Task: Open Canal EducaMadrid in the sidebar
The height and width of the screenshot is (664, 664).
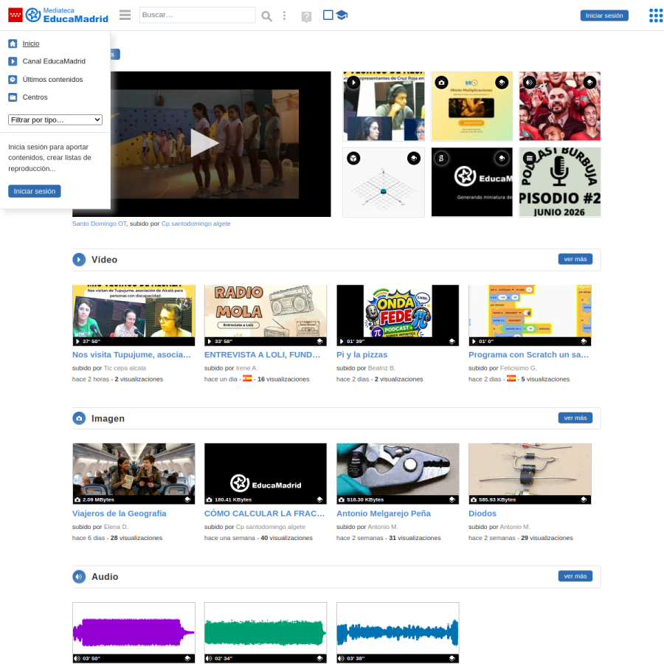Action: coord(54,61)
